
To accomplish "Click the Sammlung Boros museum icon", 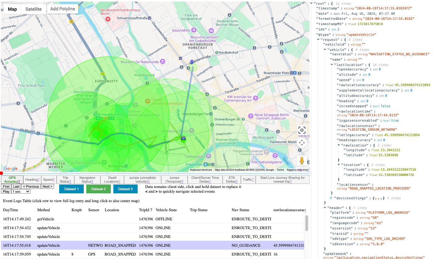I will point(191,130).
